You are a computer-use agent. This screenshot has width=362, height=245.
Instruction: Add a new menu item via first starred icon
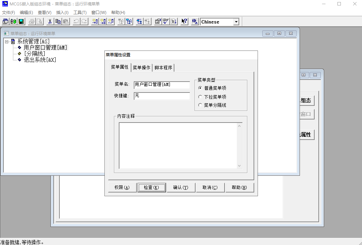tap(95, 21)
